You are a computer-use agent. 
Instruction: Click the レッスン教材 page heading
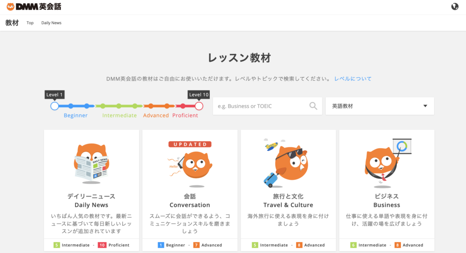[x=239, y=58]
